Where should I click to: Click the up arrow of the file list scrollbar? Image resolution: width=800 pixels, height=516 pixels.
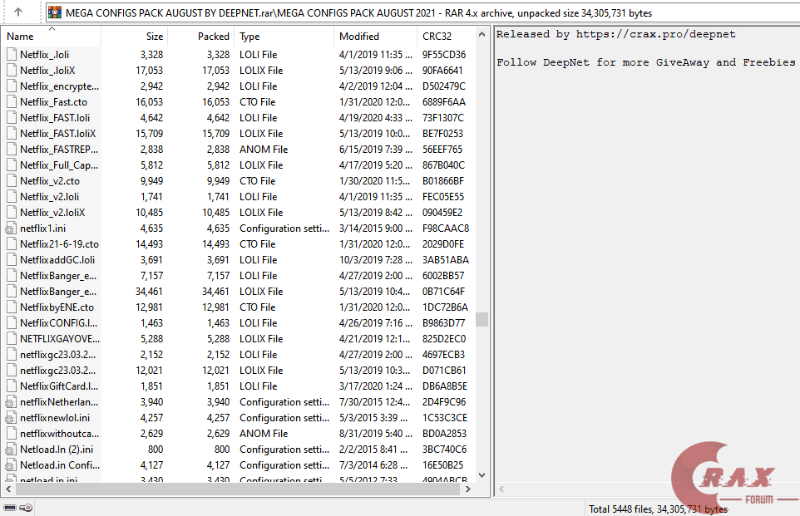click(x=481, y=33)
